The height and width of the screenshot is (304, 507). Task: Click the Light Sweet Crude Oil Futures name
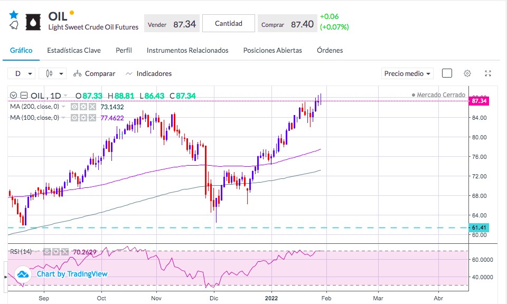tap(93, 27)
